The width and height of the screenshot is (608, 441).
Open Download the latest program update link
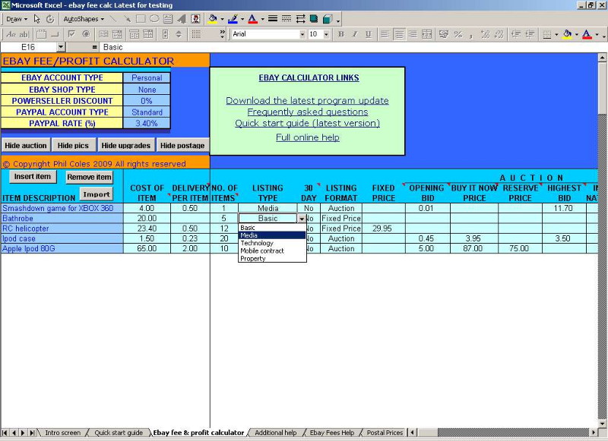[x=307, y=100]
